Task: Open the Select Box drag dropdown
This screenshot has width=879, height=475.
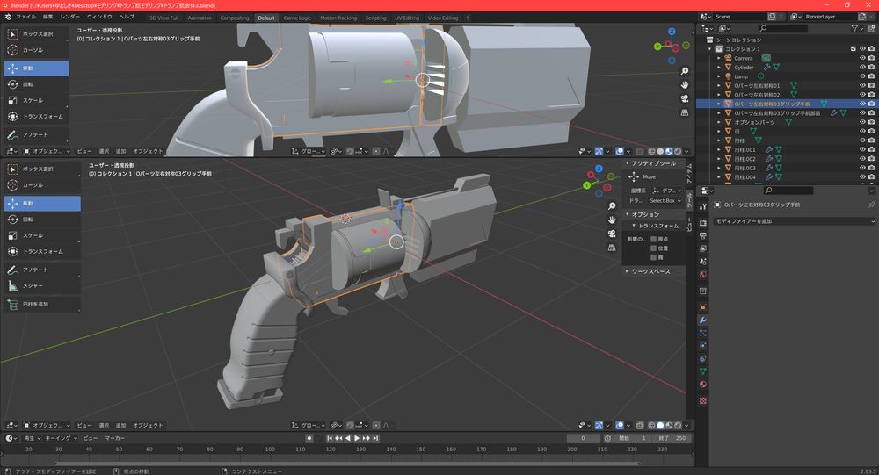Action: click(x=665, y=200)
